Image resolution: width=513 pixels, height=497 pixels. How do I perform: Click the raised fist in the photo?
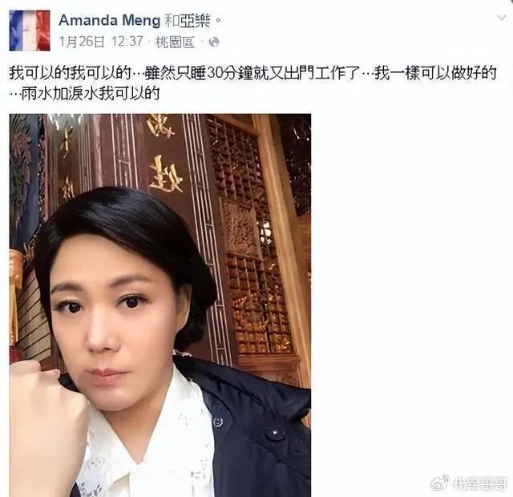pos(46,402)
